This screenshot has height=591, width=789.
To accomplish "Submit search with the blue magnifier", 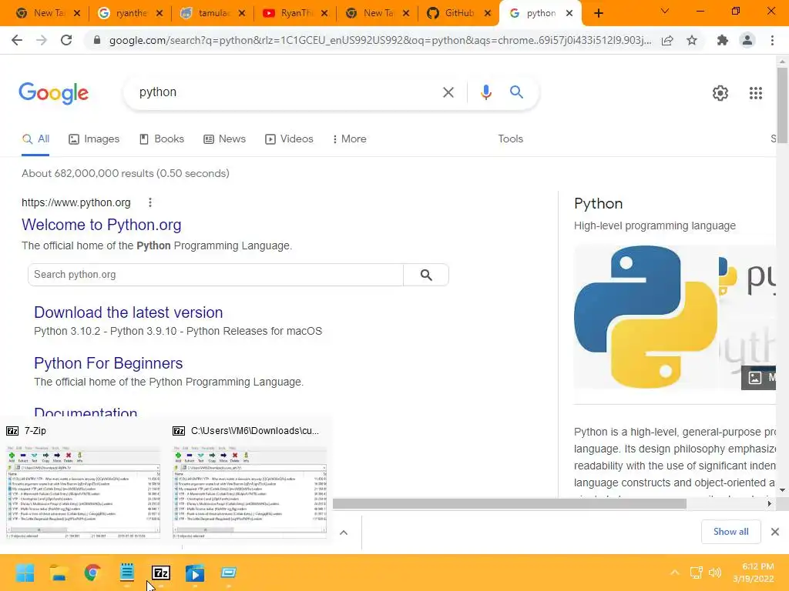I will [516, 92].
